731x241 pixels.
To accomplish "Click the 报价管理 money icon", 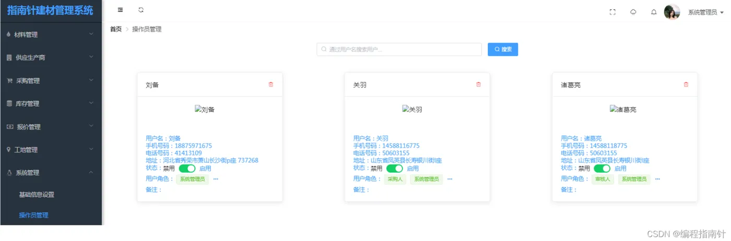I will pyautogui.click(x=9, y=126).
